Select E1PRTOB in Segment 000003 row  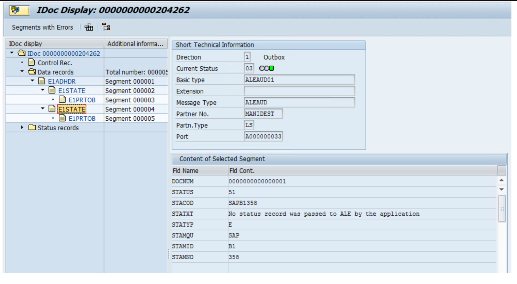[x=82, y=100]
